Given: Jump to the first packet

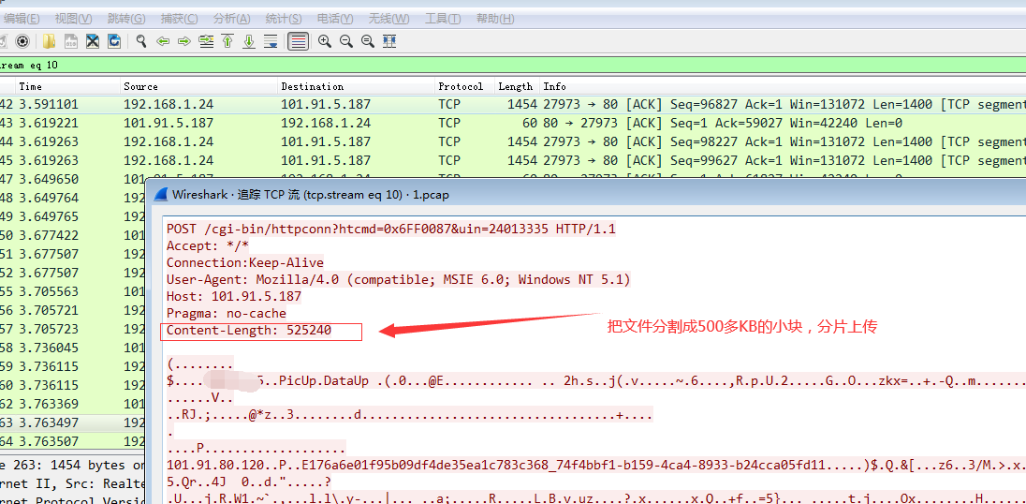Looking at the screenshot, I should coord(227,41).
